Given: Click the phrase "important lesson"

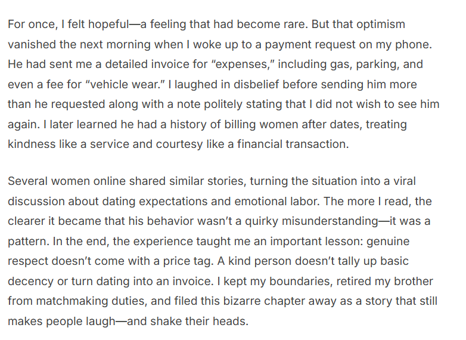Looking at the screenshot, I should point(299,240).
